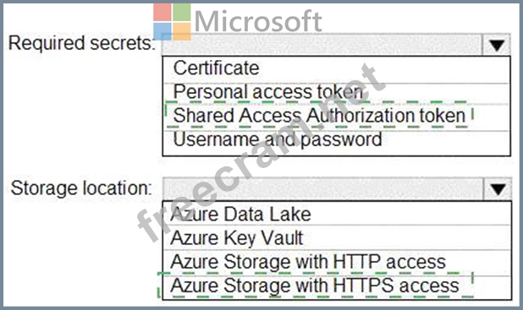
Task: Select Shared Access Authorization token
Action: point(336,116)
